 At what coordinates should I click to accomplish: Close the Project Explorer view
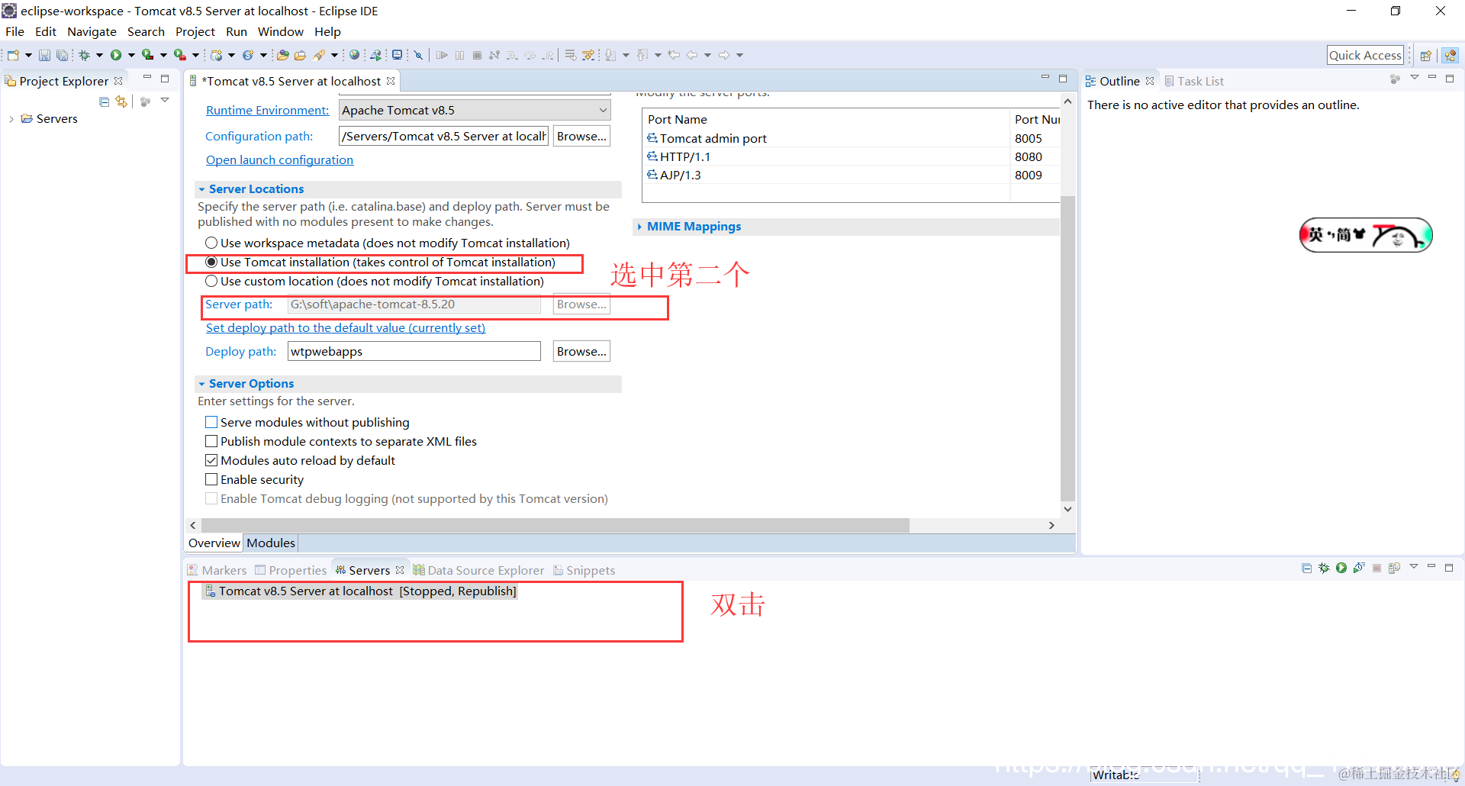[x=118, y=81]
